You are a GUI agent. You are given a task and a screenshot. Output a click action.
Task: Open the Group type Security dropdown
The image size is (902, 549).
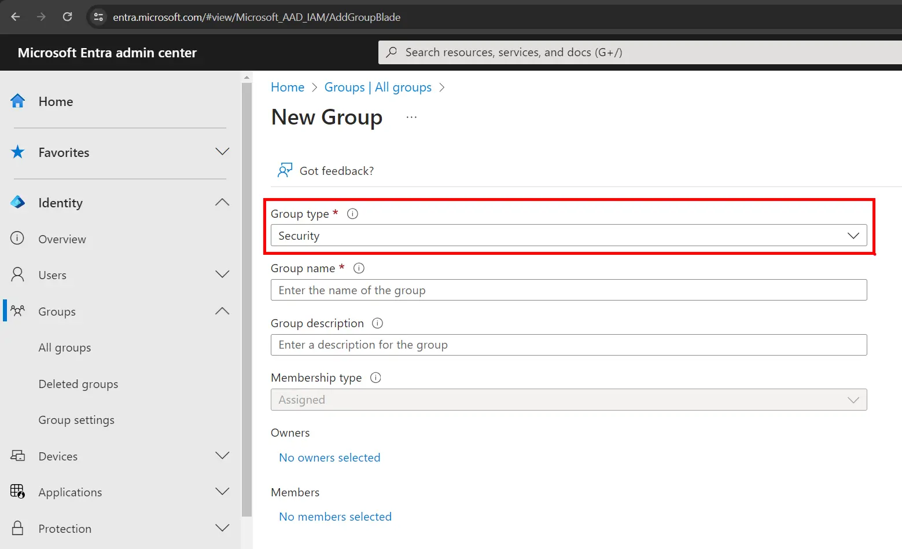click(568, 236)
